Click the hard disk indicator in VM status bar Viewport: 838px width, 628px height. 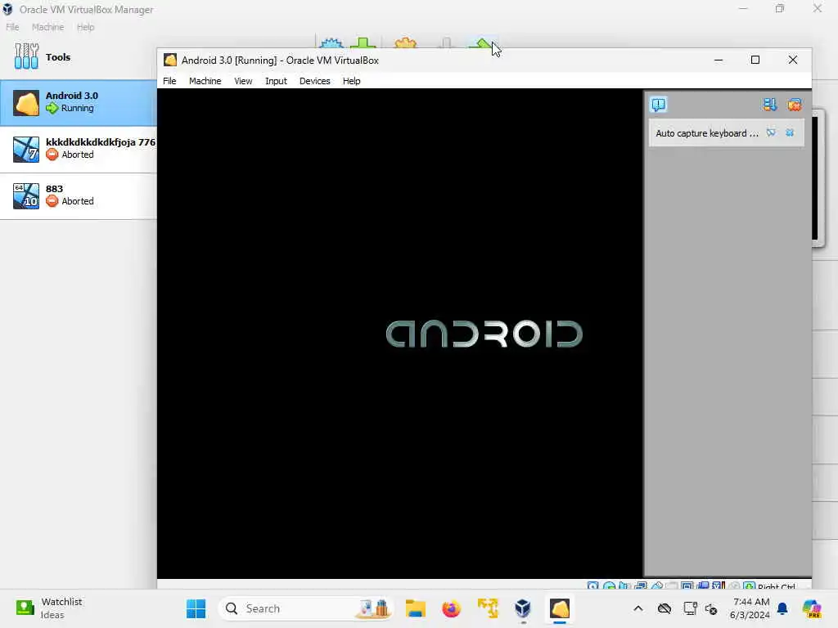[x=592, y=586]
